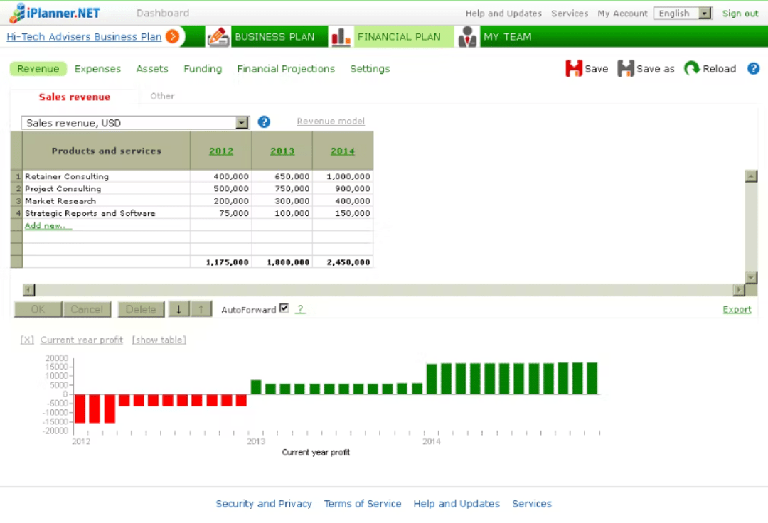
Task: Click the orange arrow beside Hi-Tech Advisers Business Plan
Action: 173,36
